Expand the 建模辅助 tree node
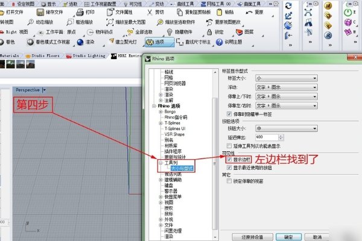Image resolution: width=362 pixels, height=241 pixels. [160, 180]
